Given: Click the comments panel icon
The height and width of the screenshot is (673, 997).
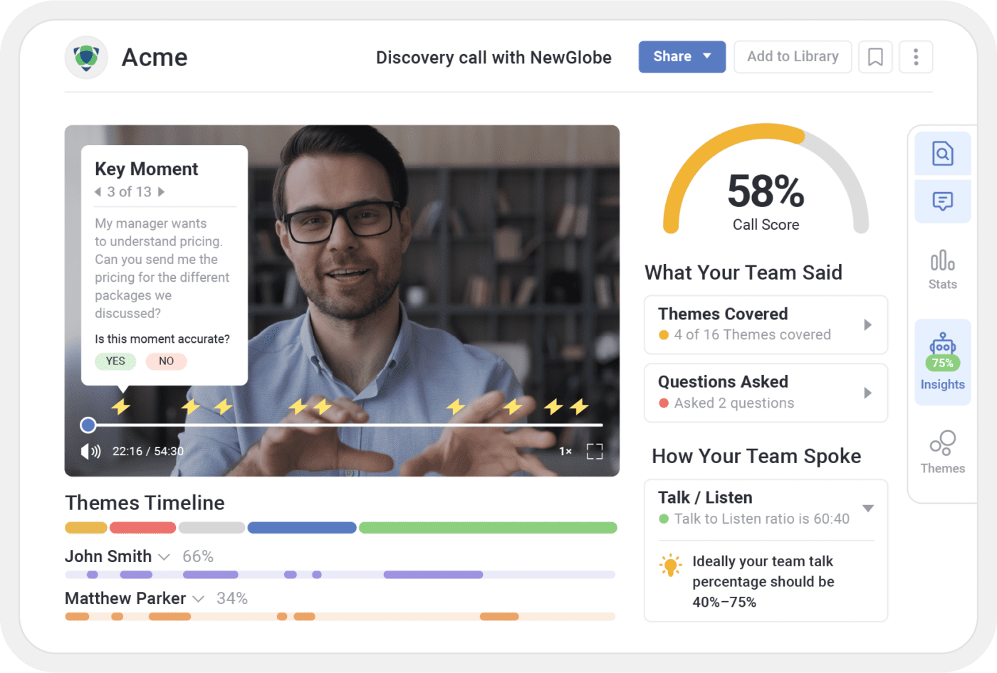Looking at the screenshot, I should (943, 201).
